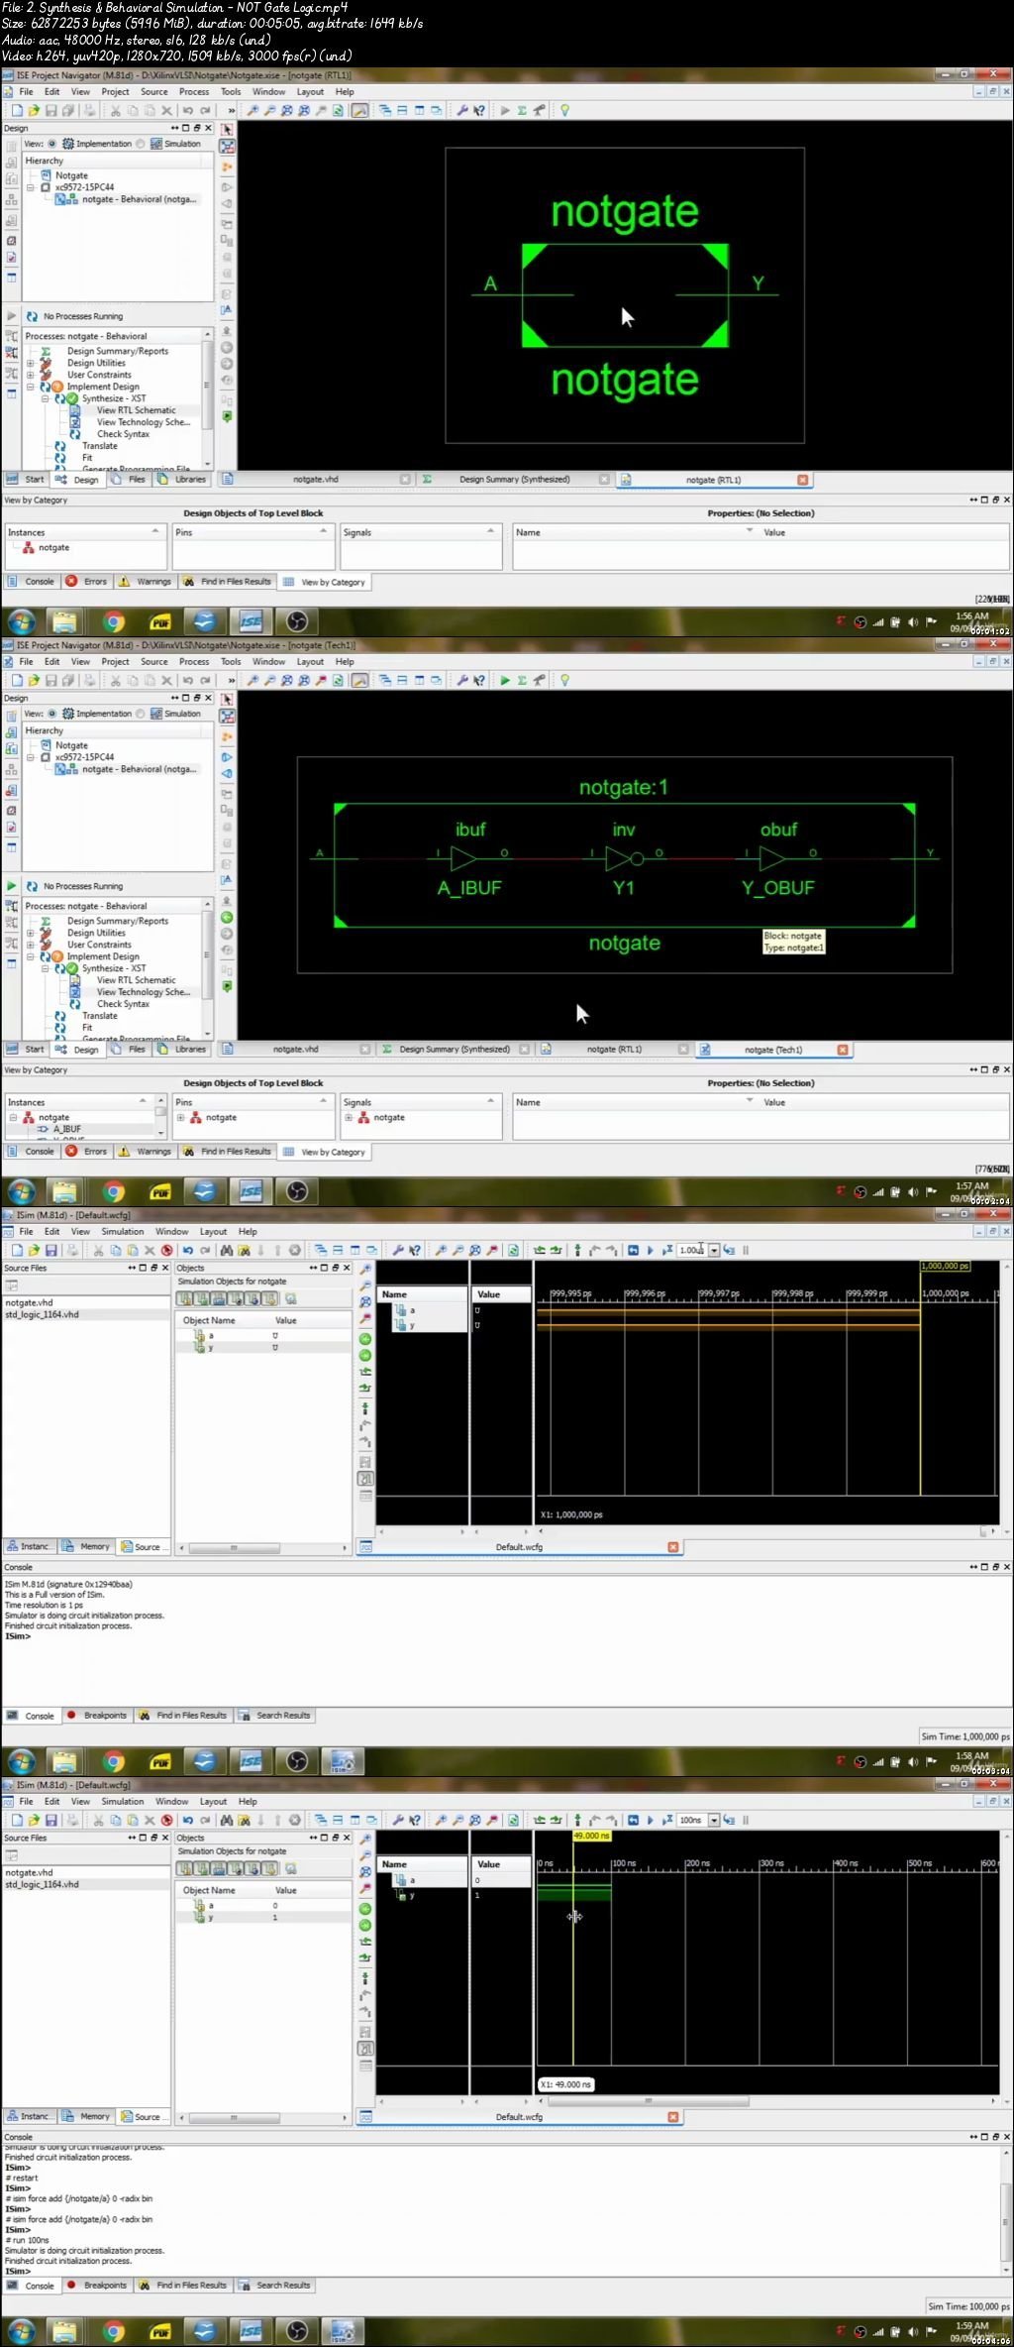Collapse the notgate instance in the second frame Instances list
This screenshot has width=1014, height=2347.
[x=14, y=1117]
